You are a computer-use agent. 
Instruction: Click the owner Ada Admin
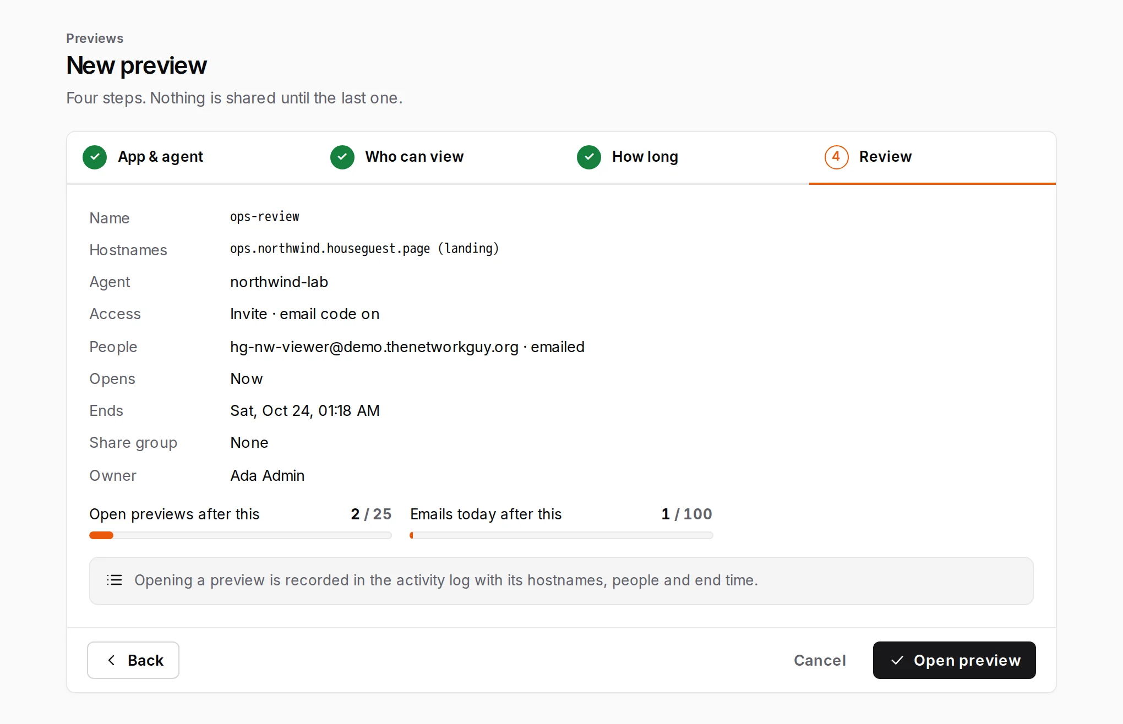(268, 476)
